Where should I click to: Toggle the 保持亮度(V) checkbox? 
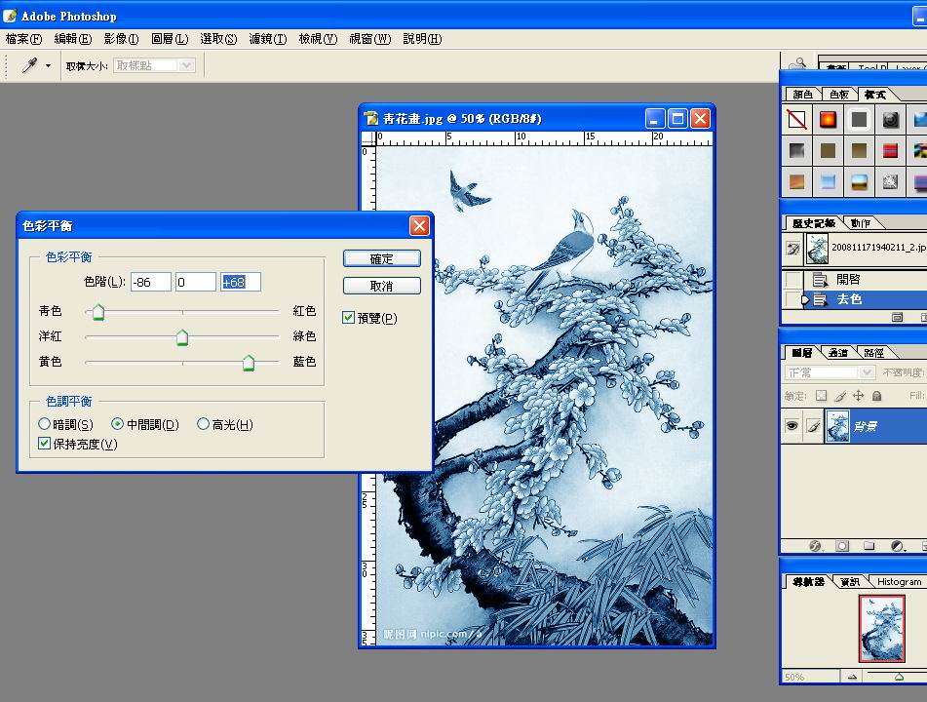pos(44,443)
